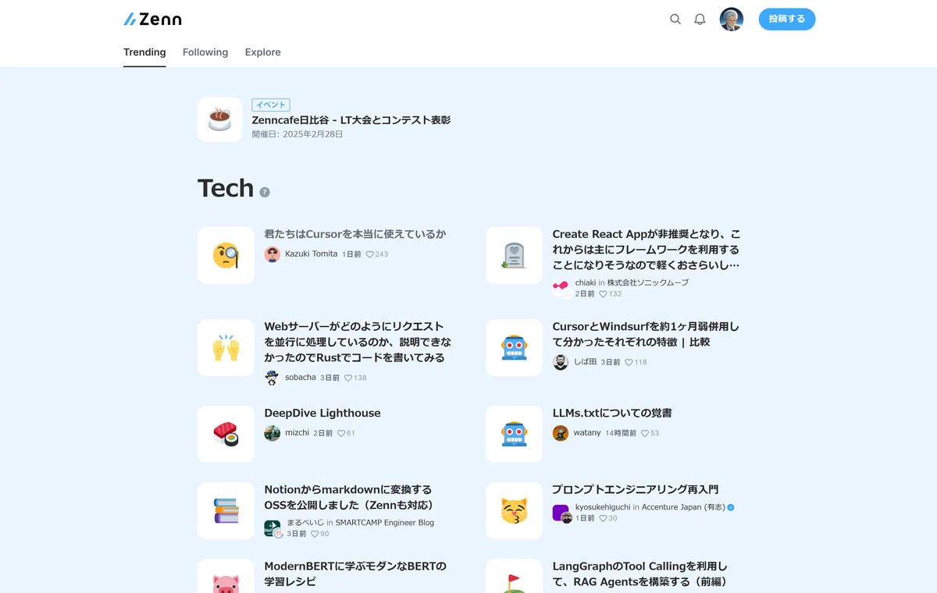Click the heart icon with 61 likes
The width and height of the screenshot is (937, 593).
point(341,433)
